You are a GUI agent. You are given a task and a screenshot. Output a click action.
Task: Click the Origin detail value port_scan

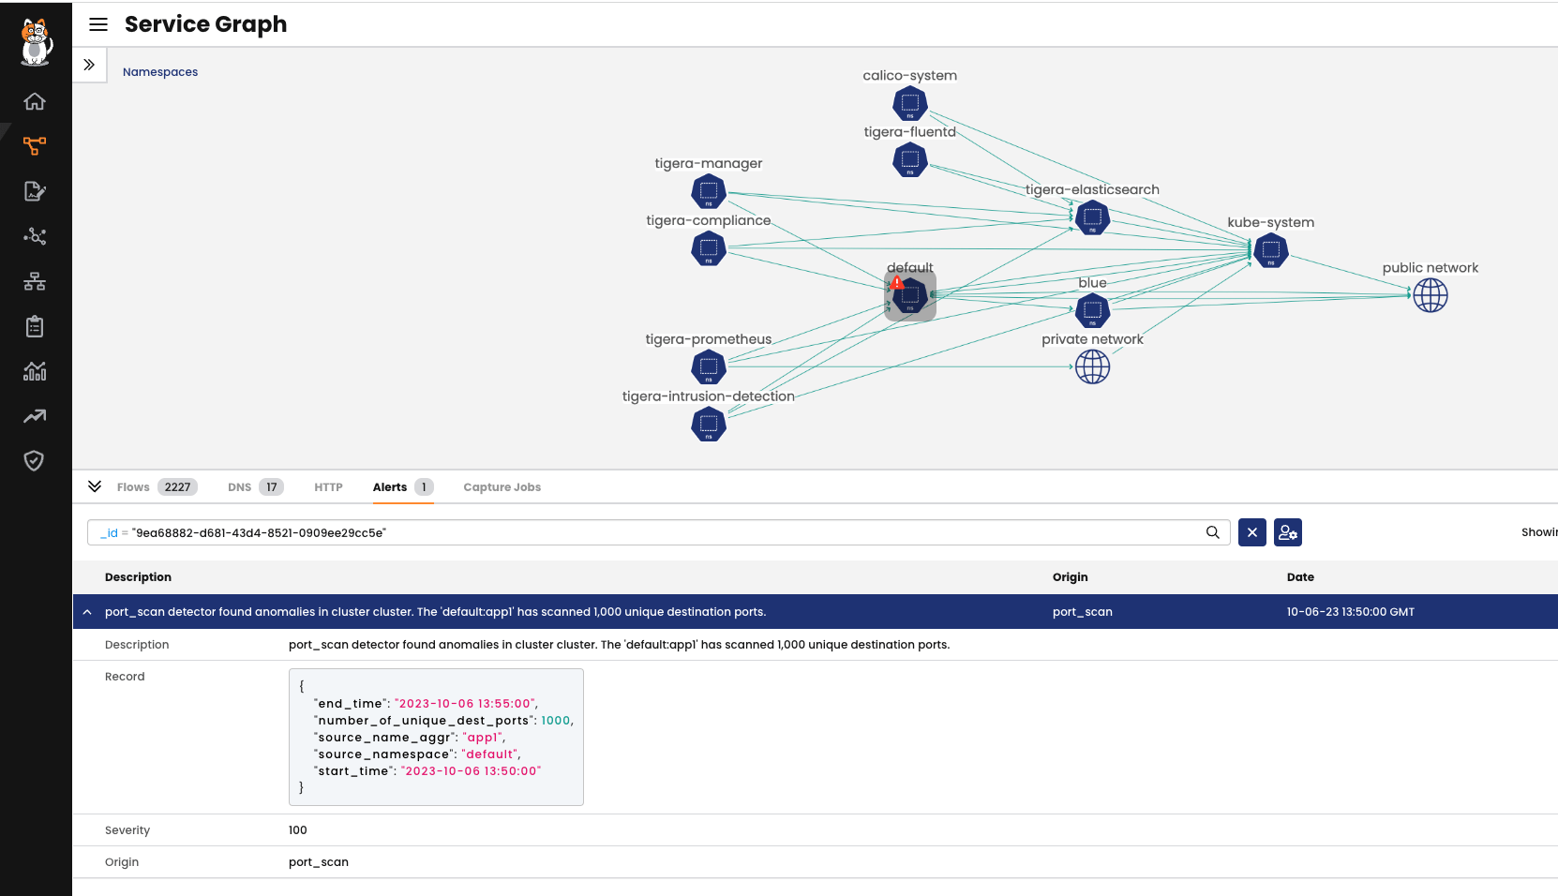point(319,862)
